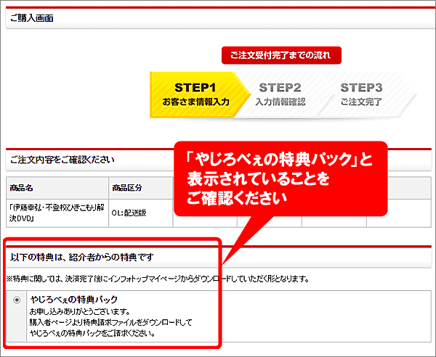Click the ご購入画面 page heading
Viewport: 436px width, 357px height.
(x=33, y=18)
